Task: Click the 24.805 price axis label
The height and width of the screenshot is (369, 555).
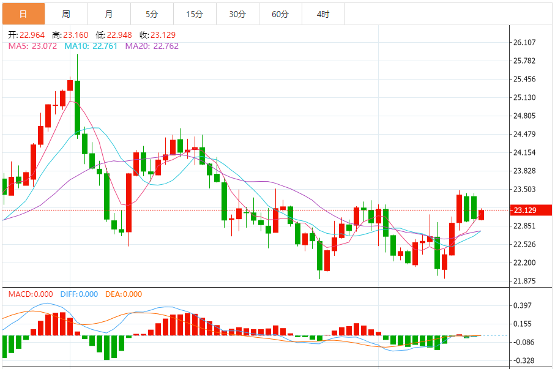Action: (x=524, y=116)
